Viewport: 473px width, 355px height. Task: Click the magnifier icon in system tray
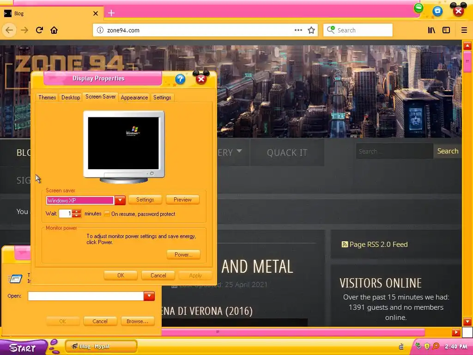click(436, 346)
